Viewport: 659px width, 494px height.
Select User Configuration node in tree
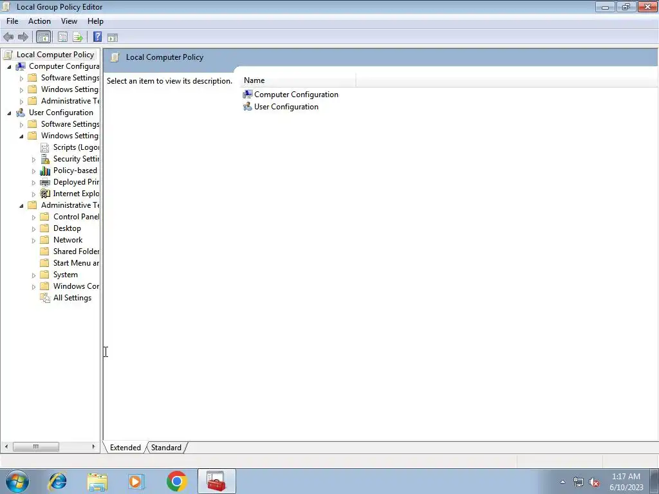[61, 113]
